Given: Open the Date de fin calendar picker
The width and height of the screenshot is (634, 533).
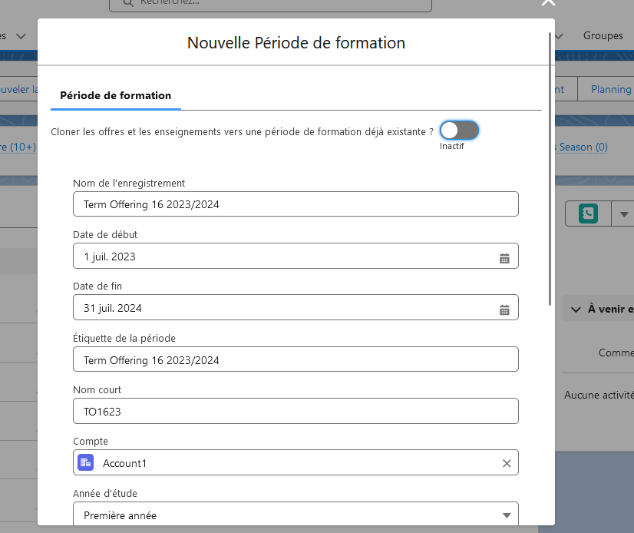Looking at the screenshot, I should (x=504, y=309).
